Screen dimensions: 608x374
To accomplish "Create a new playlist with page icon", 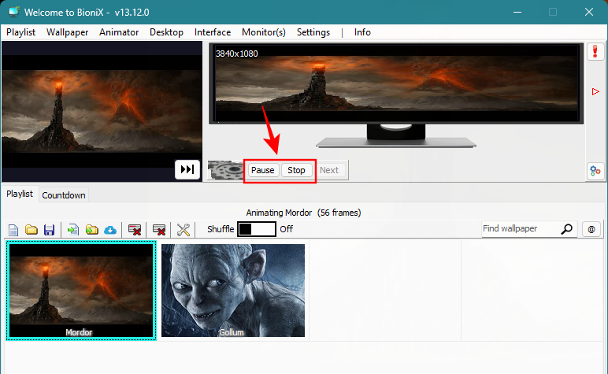I will [x=13, y=230].
